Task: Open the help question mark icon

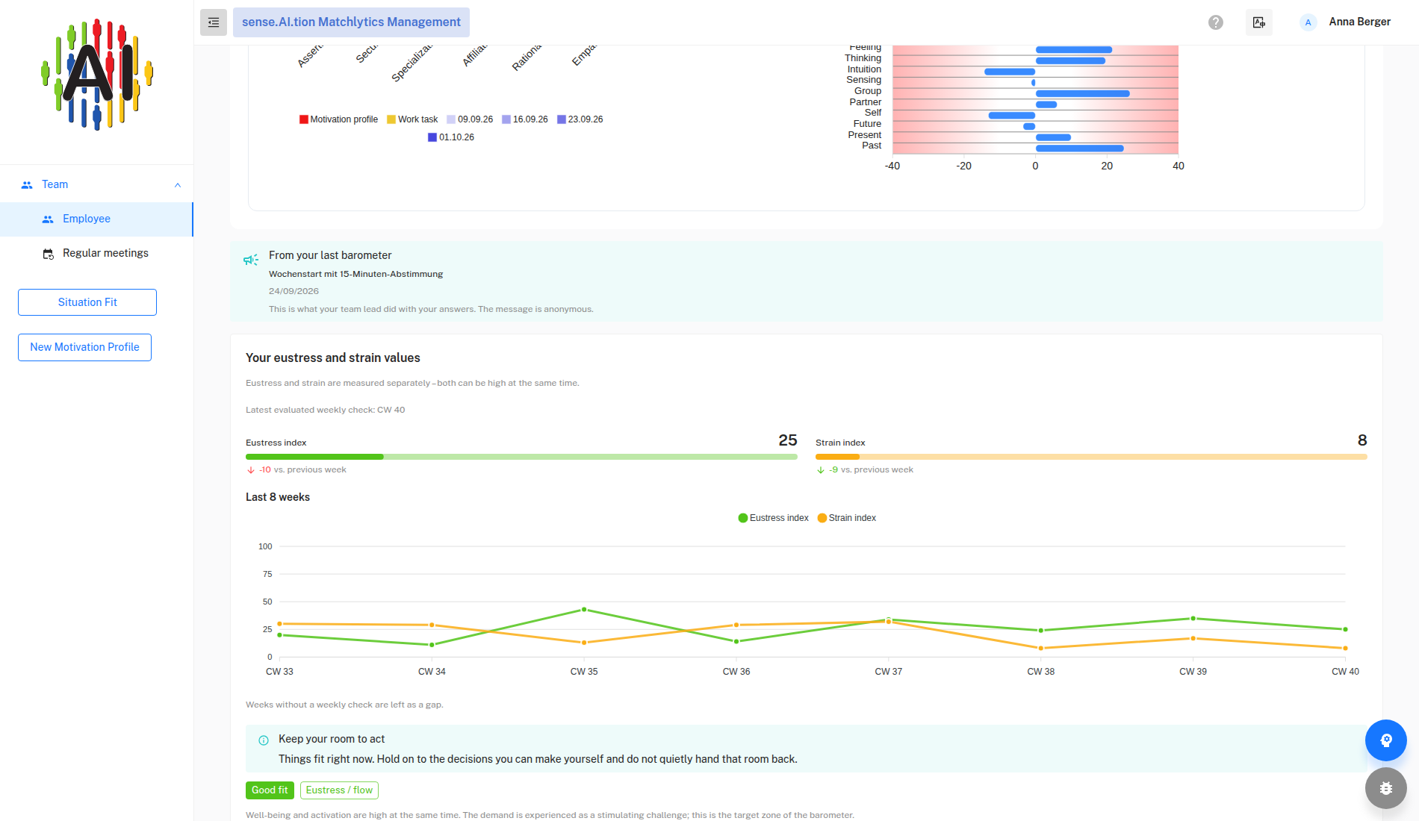Action: (x=1216, y=22)
